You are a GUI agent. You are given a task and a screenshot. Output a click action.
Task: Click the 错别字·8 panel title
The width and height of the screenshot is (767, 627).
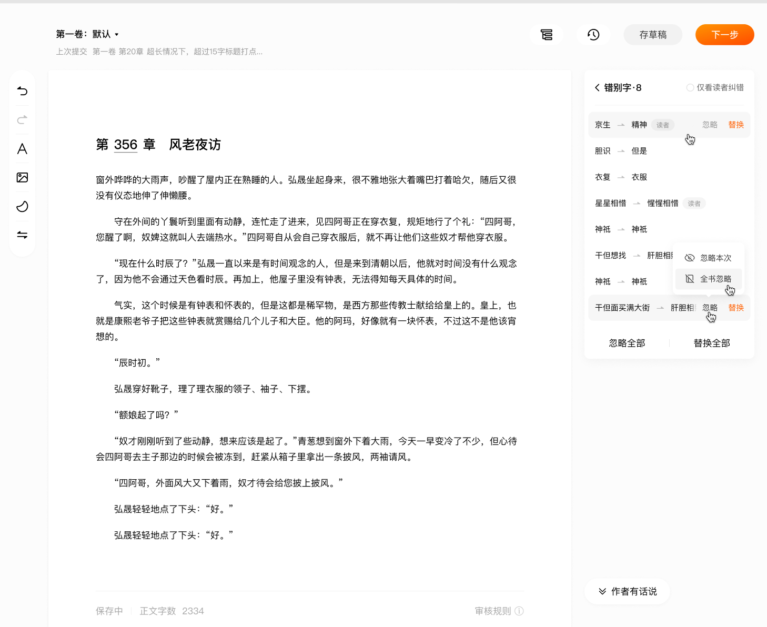pyautogui.click(x=623, y=88)
